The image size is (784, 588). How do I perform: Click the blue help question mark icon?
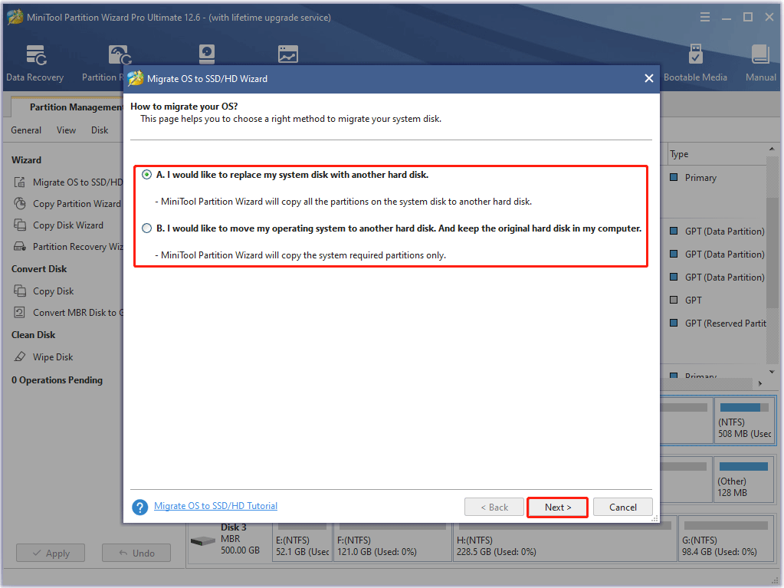tap(140, 507)
